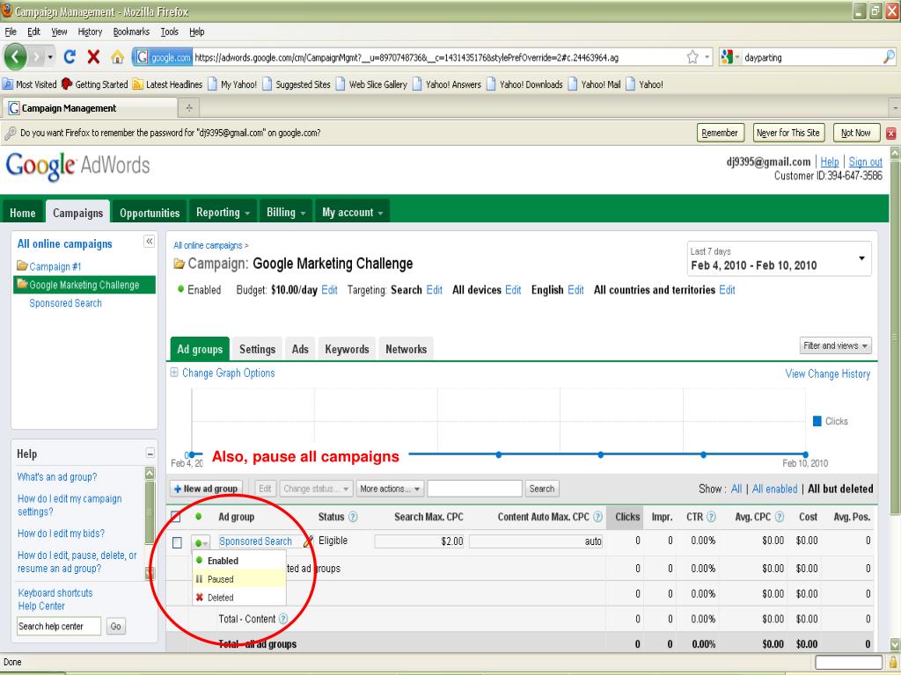This screenshot has height=675, width=901.
Task: Click the New ad group button
Action: (x=206, y=489)
